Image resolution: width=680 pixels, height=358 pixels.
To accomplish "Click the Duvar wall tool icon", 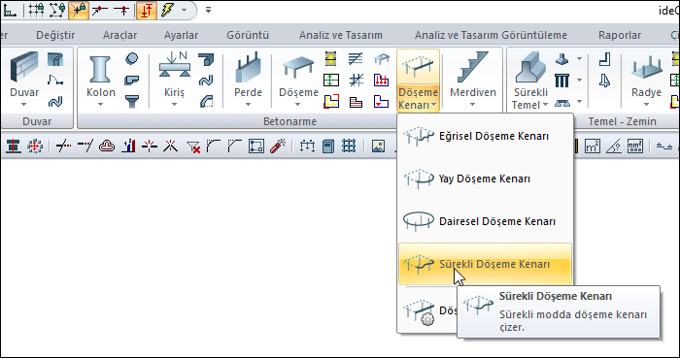I will tap(24, 68).
